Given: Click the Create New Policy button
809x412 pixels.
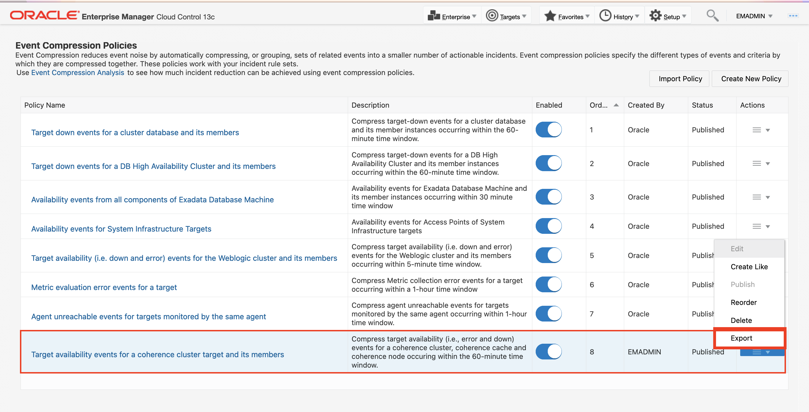Looking at the screenshot, I should pyautogui.click(x=751, y=79).
